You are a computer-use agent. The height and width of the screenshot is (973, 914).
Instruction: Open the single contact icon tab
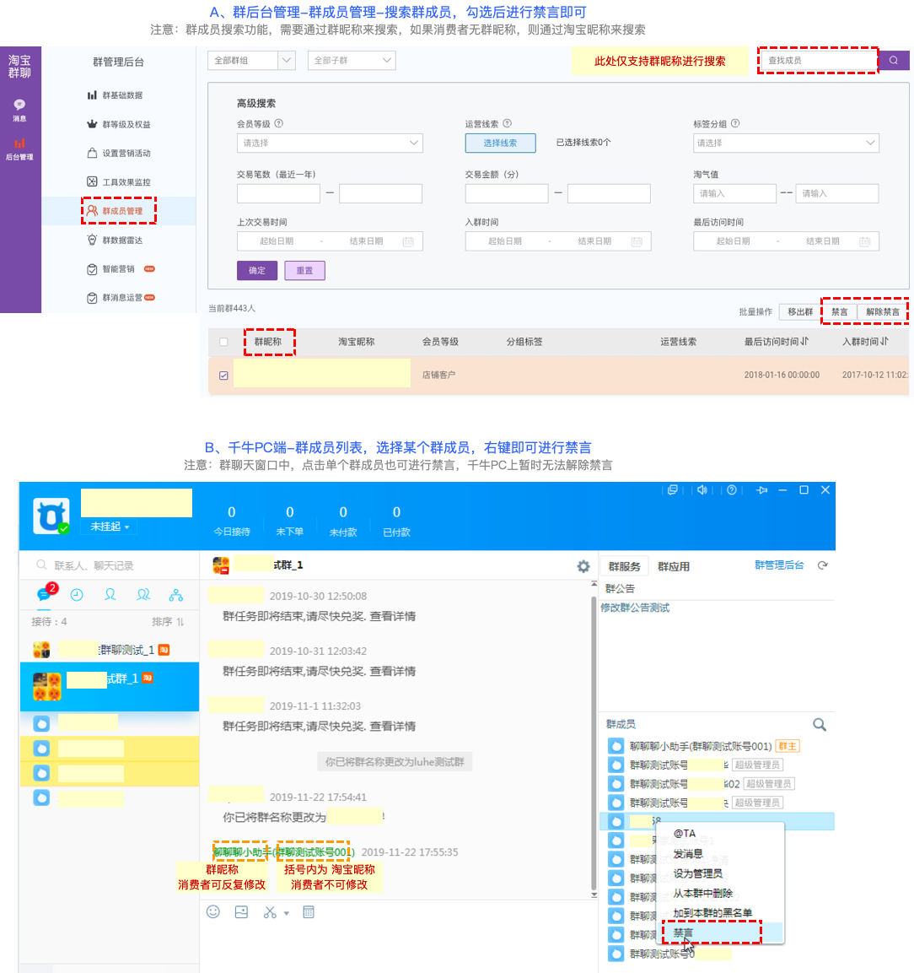(110, 594)
